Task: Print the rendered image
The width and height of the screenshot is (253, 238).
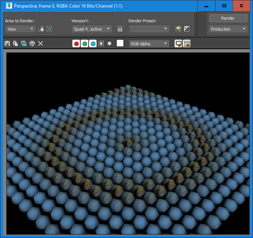Action: [x=32, y=43]
